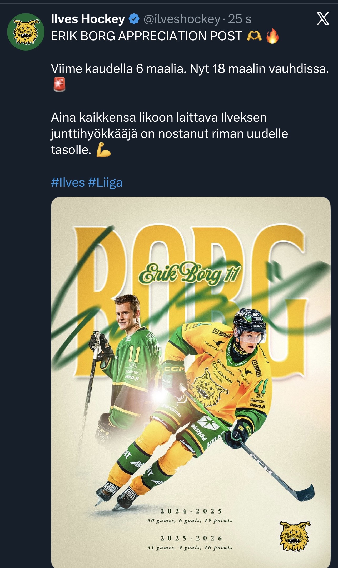Follow the #Ilves hashtag
The width and height of the screenshot is (338, 568).
pyautogui.click(x=68, y=182)
